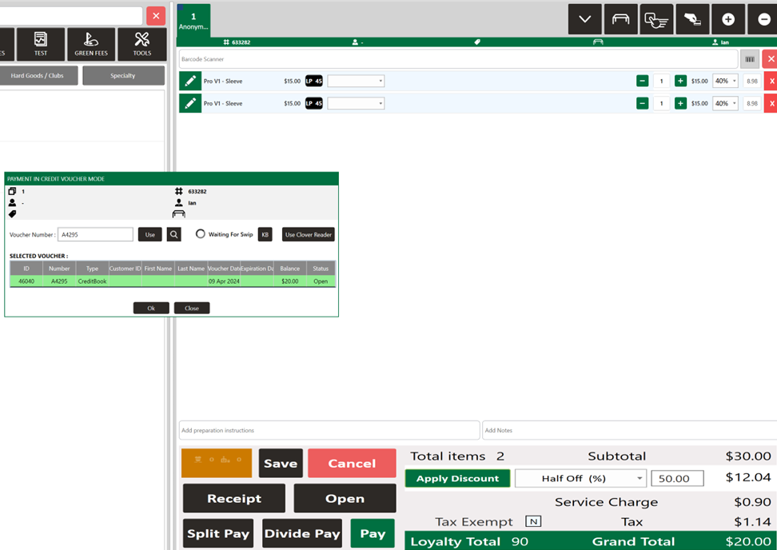The width and height of the screenshot is (777, 550).
Task: Click the hand-over payment icon in toolbar
Action: [x=692, y=19]
